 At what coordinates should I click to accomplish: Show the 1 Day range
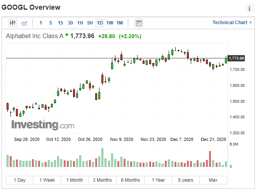click(x=19, y=180)
